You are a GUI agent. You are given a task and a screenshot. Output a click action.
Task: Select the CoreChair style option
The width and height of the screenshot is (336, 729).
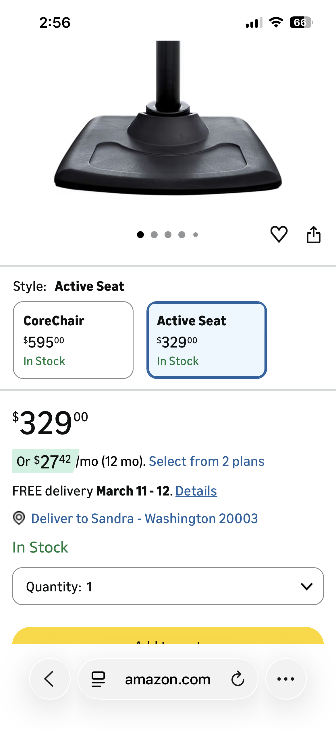73,340
